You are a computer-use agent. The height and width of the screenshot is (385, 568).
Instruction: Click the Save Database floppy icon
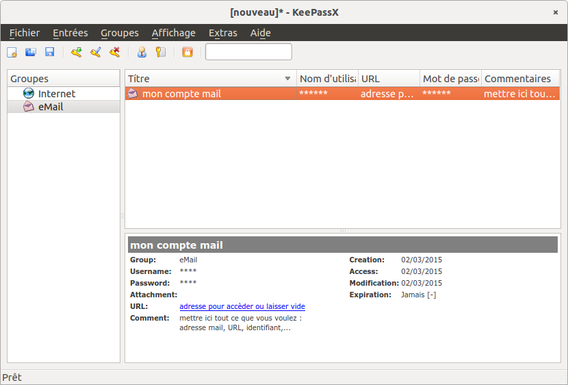point(50,52)
